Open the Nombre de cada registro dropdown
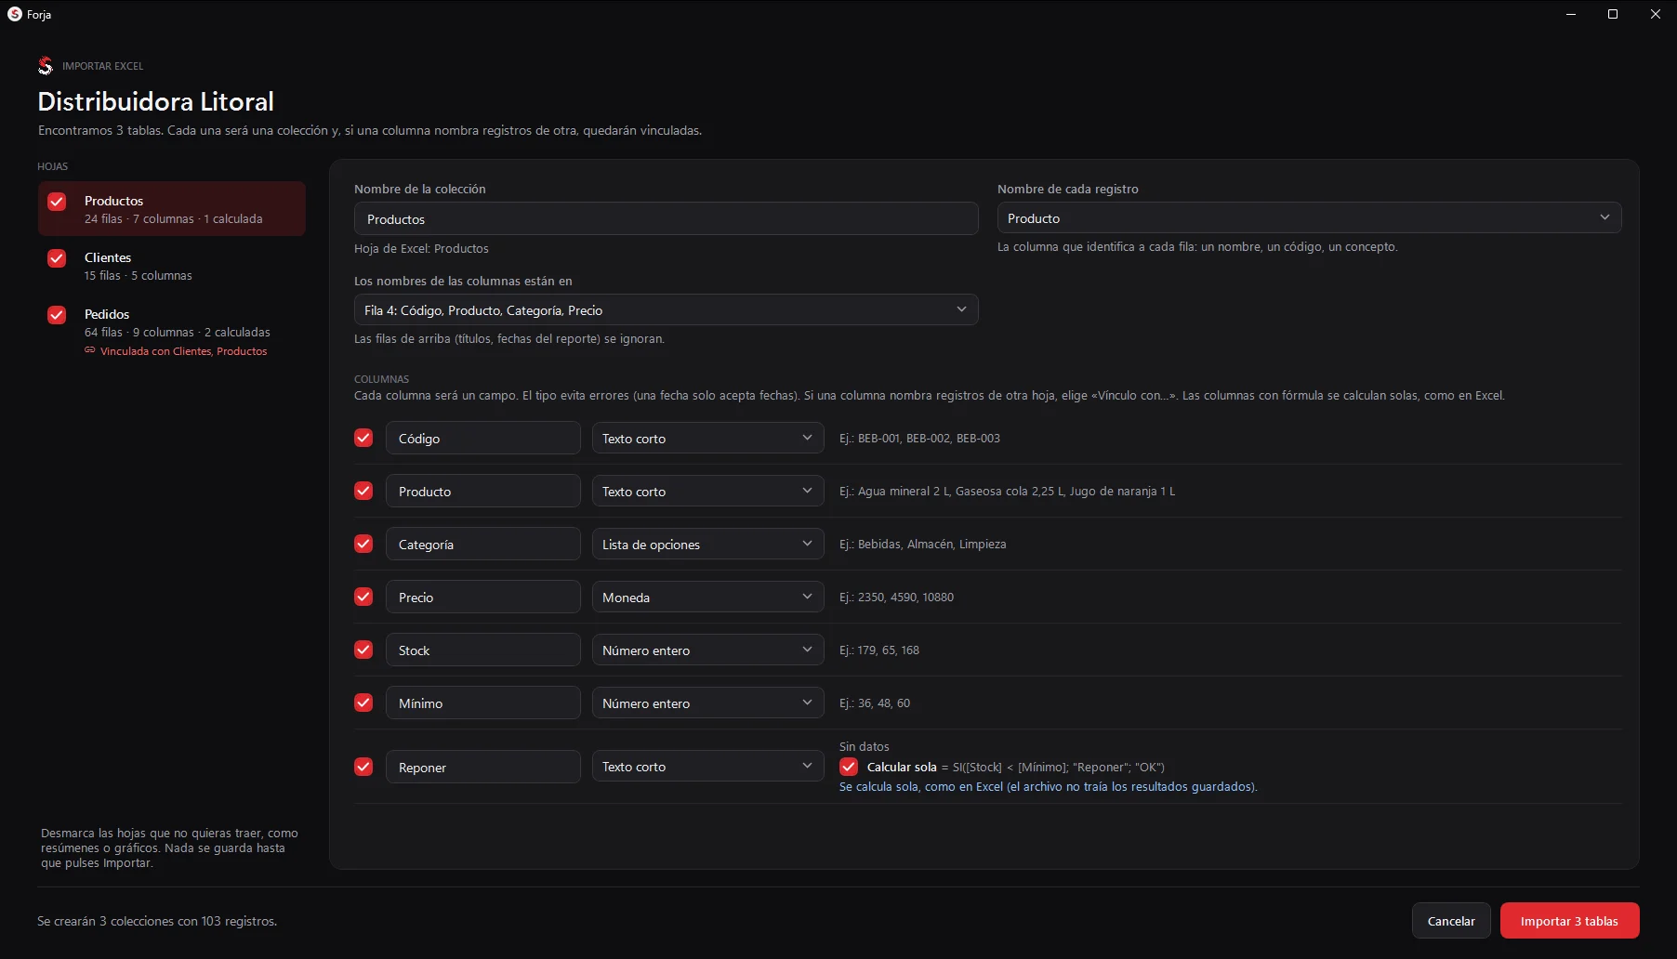 [x=1309, y=217]
